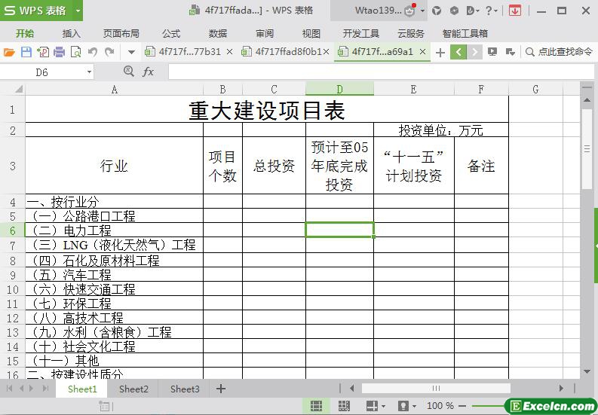Click the zoom slider in status bar

(x=488, y=406)
